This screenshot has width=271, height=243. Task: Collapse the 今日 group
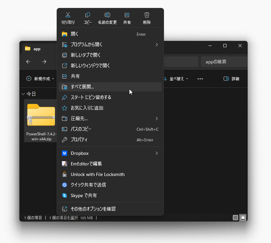[23, 94]
